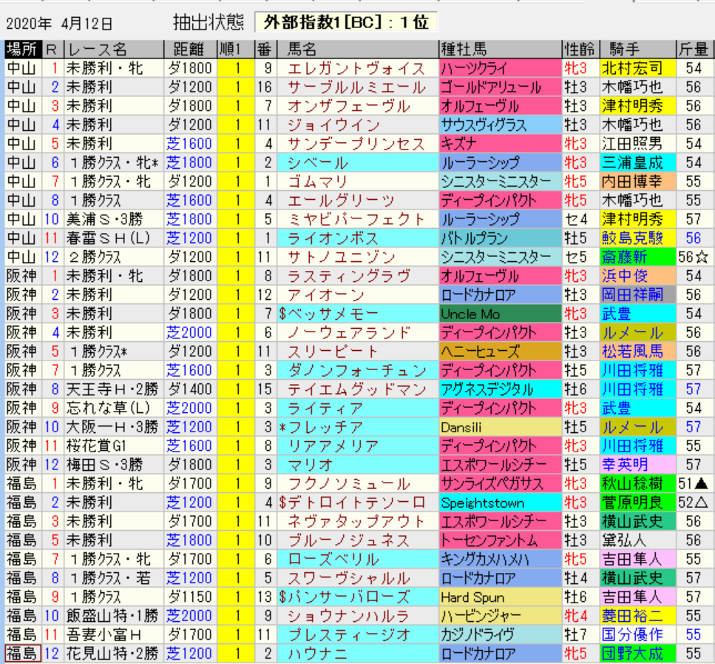
Task: Select jockey 団野大成 cell
Action: (x=633, y=654)
